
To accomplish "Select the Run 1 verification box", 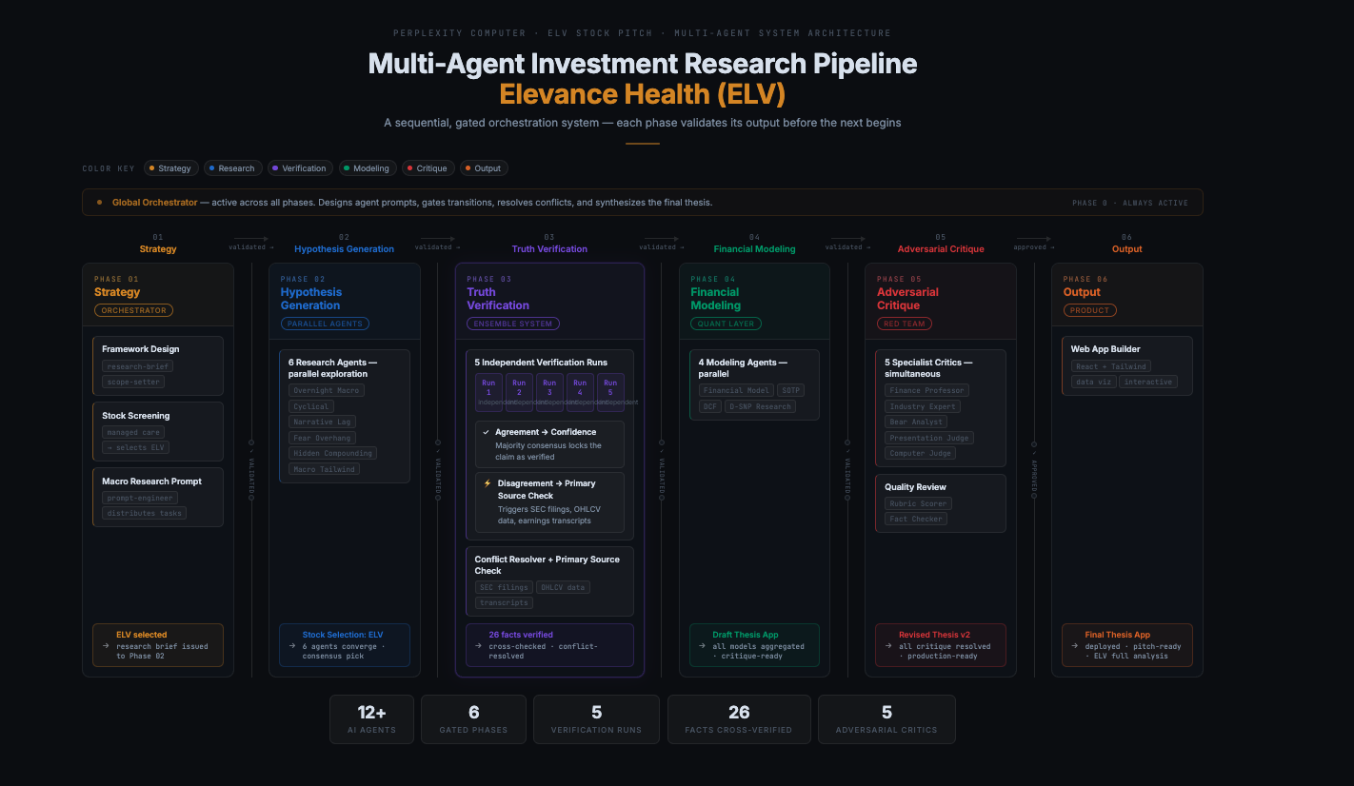I will point(488,392).
